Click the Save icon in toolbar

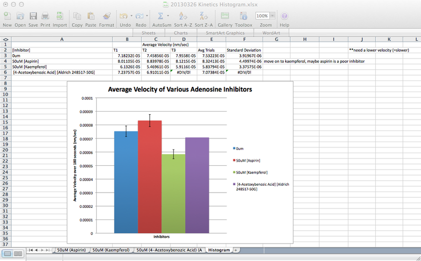(x=33, y=16)
